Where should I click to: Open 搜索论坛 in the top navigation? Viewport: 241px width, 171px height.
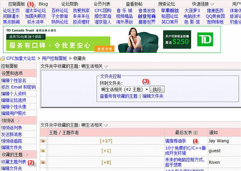[167, 4]
